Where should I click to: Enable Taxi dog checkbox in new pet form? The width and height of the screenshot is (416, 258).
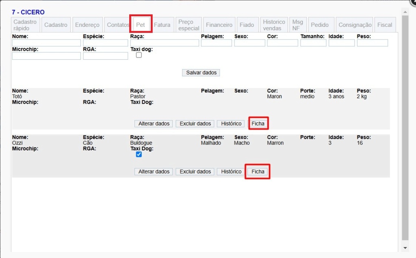139,55
